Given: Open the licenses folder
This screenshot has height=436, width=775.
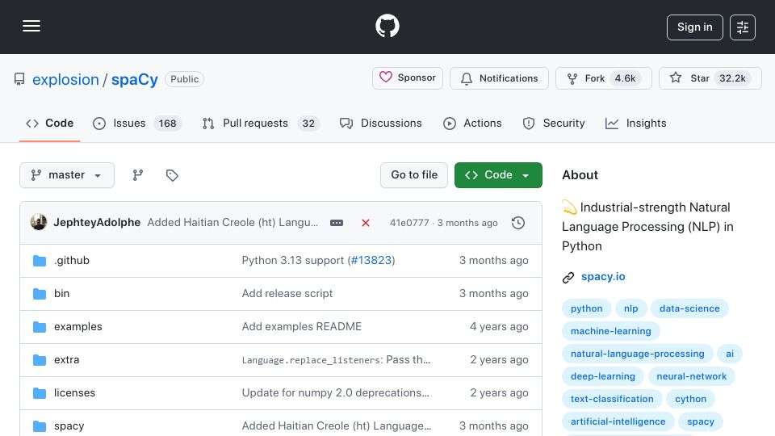Looking at the screenshot, I should click(74, 393).
